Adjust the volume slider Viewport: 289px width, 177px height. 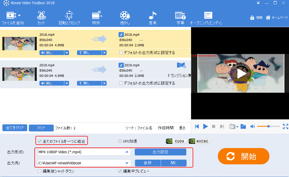(269, 126)
